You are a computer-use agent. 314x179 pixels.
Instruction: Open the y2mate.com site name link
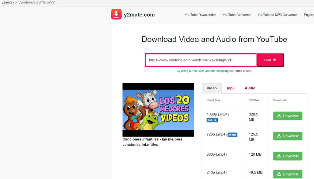[x=139, y=15]
